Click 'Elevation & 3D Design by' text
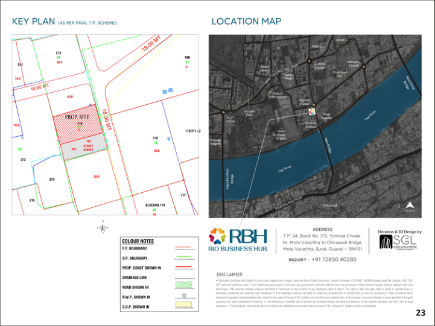The image size is (435, 326). 399,231
